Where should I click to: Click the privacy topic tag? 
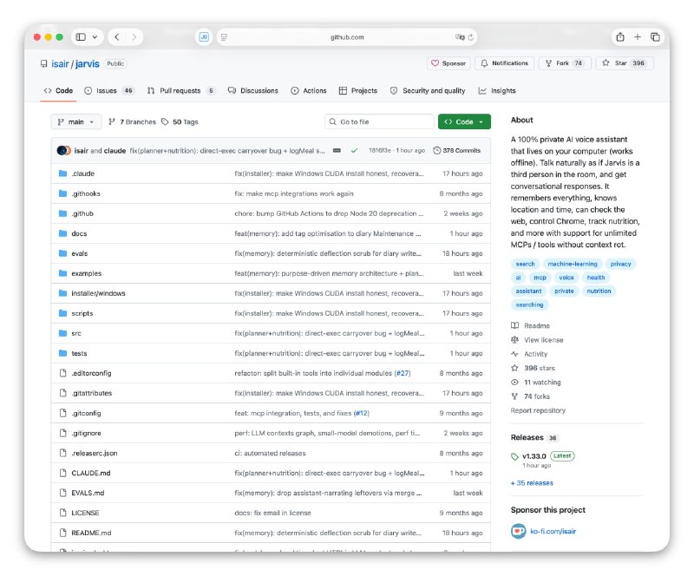coord(620,264)
